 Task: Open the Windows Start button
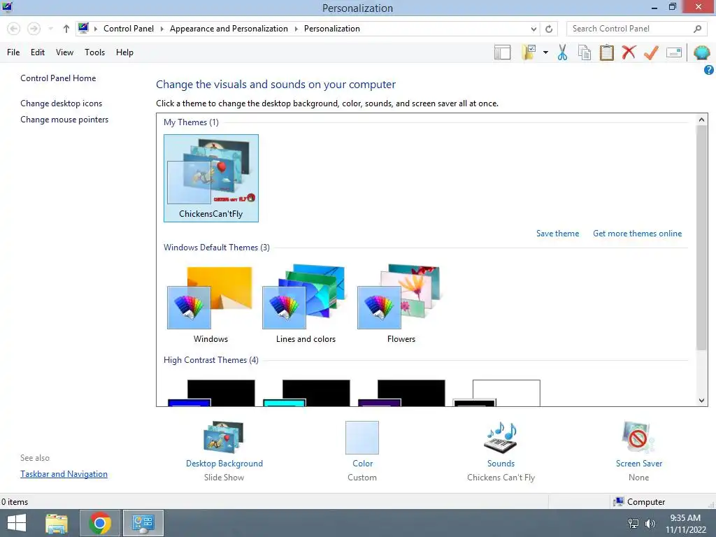click(x=17, y=523)
